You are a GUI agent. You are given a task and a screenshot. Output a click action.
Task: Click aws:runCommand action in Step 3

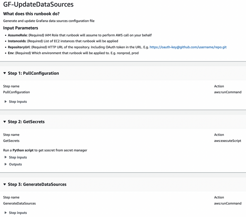[228, 204]
